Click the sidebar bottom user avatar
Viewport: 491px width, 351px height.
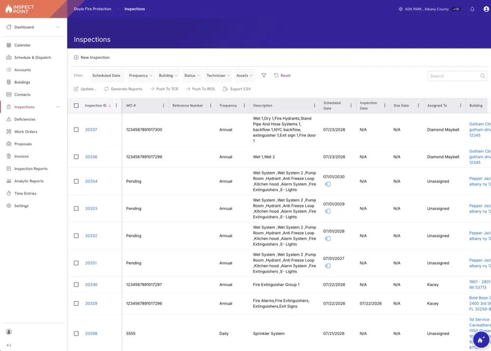(9, 331)
